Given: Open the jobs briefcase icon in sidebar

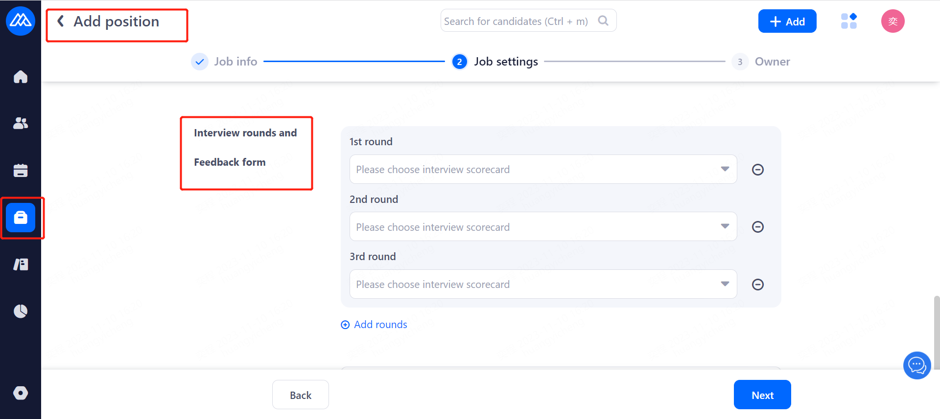Looking at the screenshot, I should point(21,218).
